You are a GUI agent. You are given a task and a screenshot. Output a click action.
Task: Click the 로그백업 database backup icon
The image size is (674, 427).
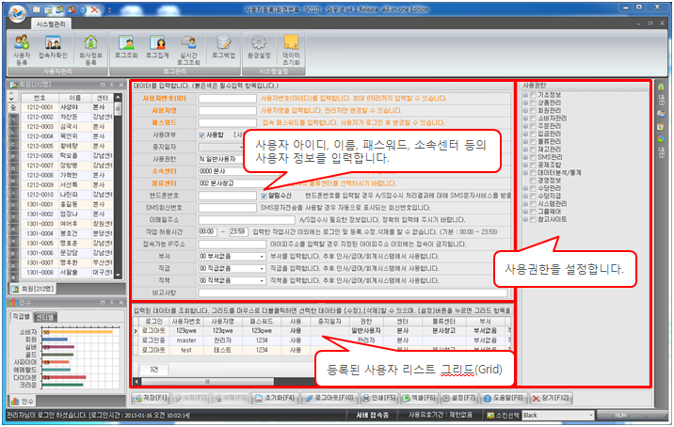pyautogui.click(x=224, y=47)
